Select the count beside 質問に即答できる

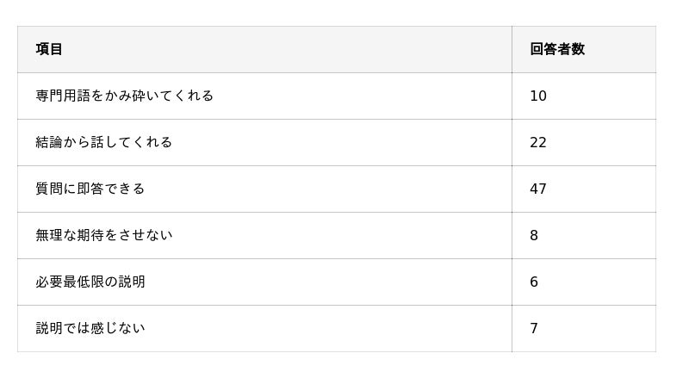click(538, 189)
